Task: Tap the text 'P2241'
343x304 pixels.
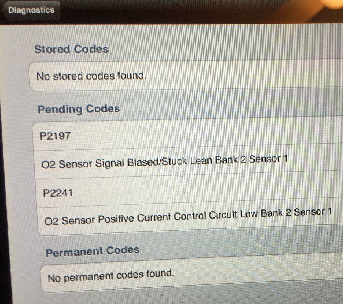Action: [x=58, y=193]
